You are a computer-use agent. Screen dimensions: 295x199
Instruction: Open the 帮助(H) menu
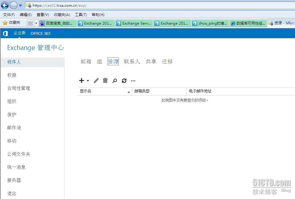tap(98, 15)
